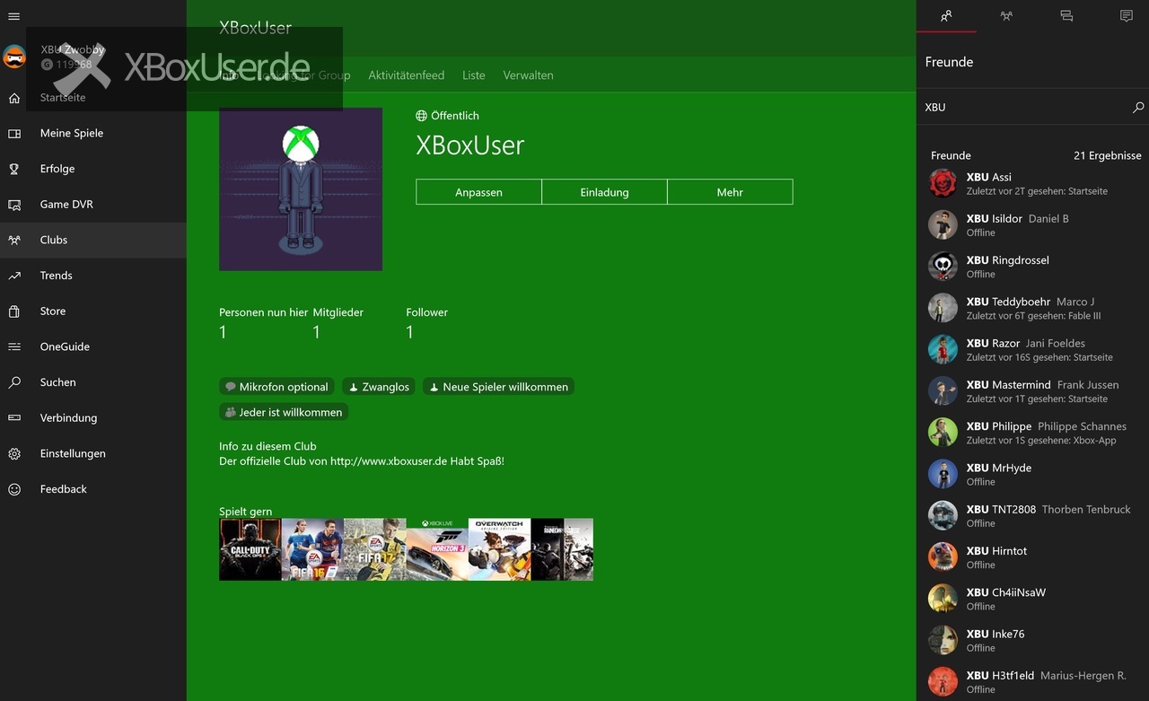Select friend XBU H3tf1eld
The height and width of the screenshot is (701, 1149).
1032,681
